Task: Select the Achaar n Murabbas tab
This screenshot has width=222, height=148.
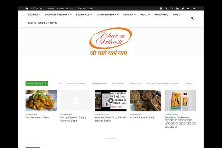Action: click(x=76, y=83)
